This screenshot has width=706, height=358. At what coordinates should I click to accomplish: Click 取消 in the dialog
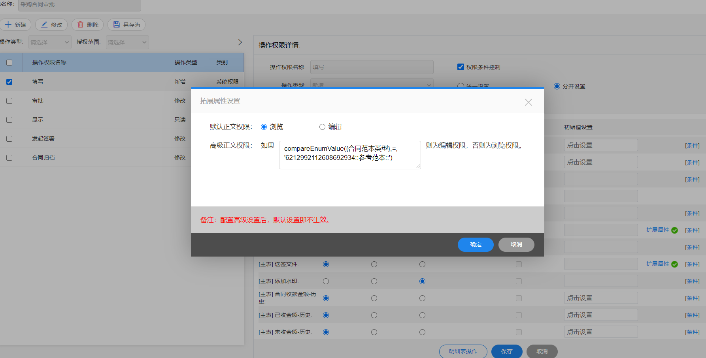coord(516,245)
